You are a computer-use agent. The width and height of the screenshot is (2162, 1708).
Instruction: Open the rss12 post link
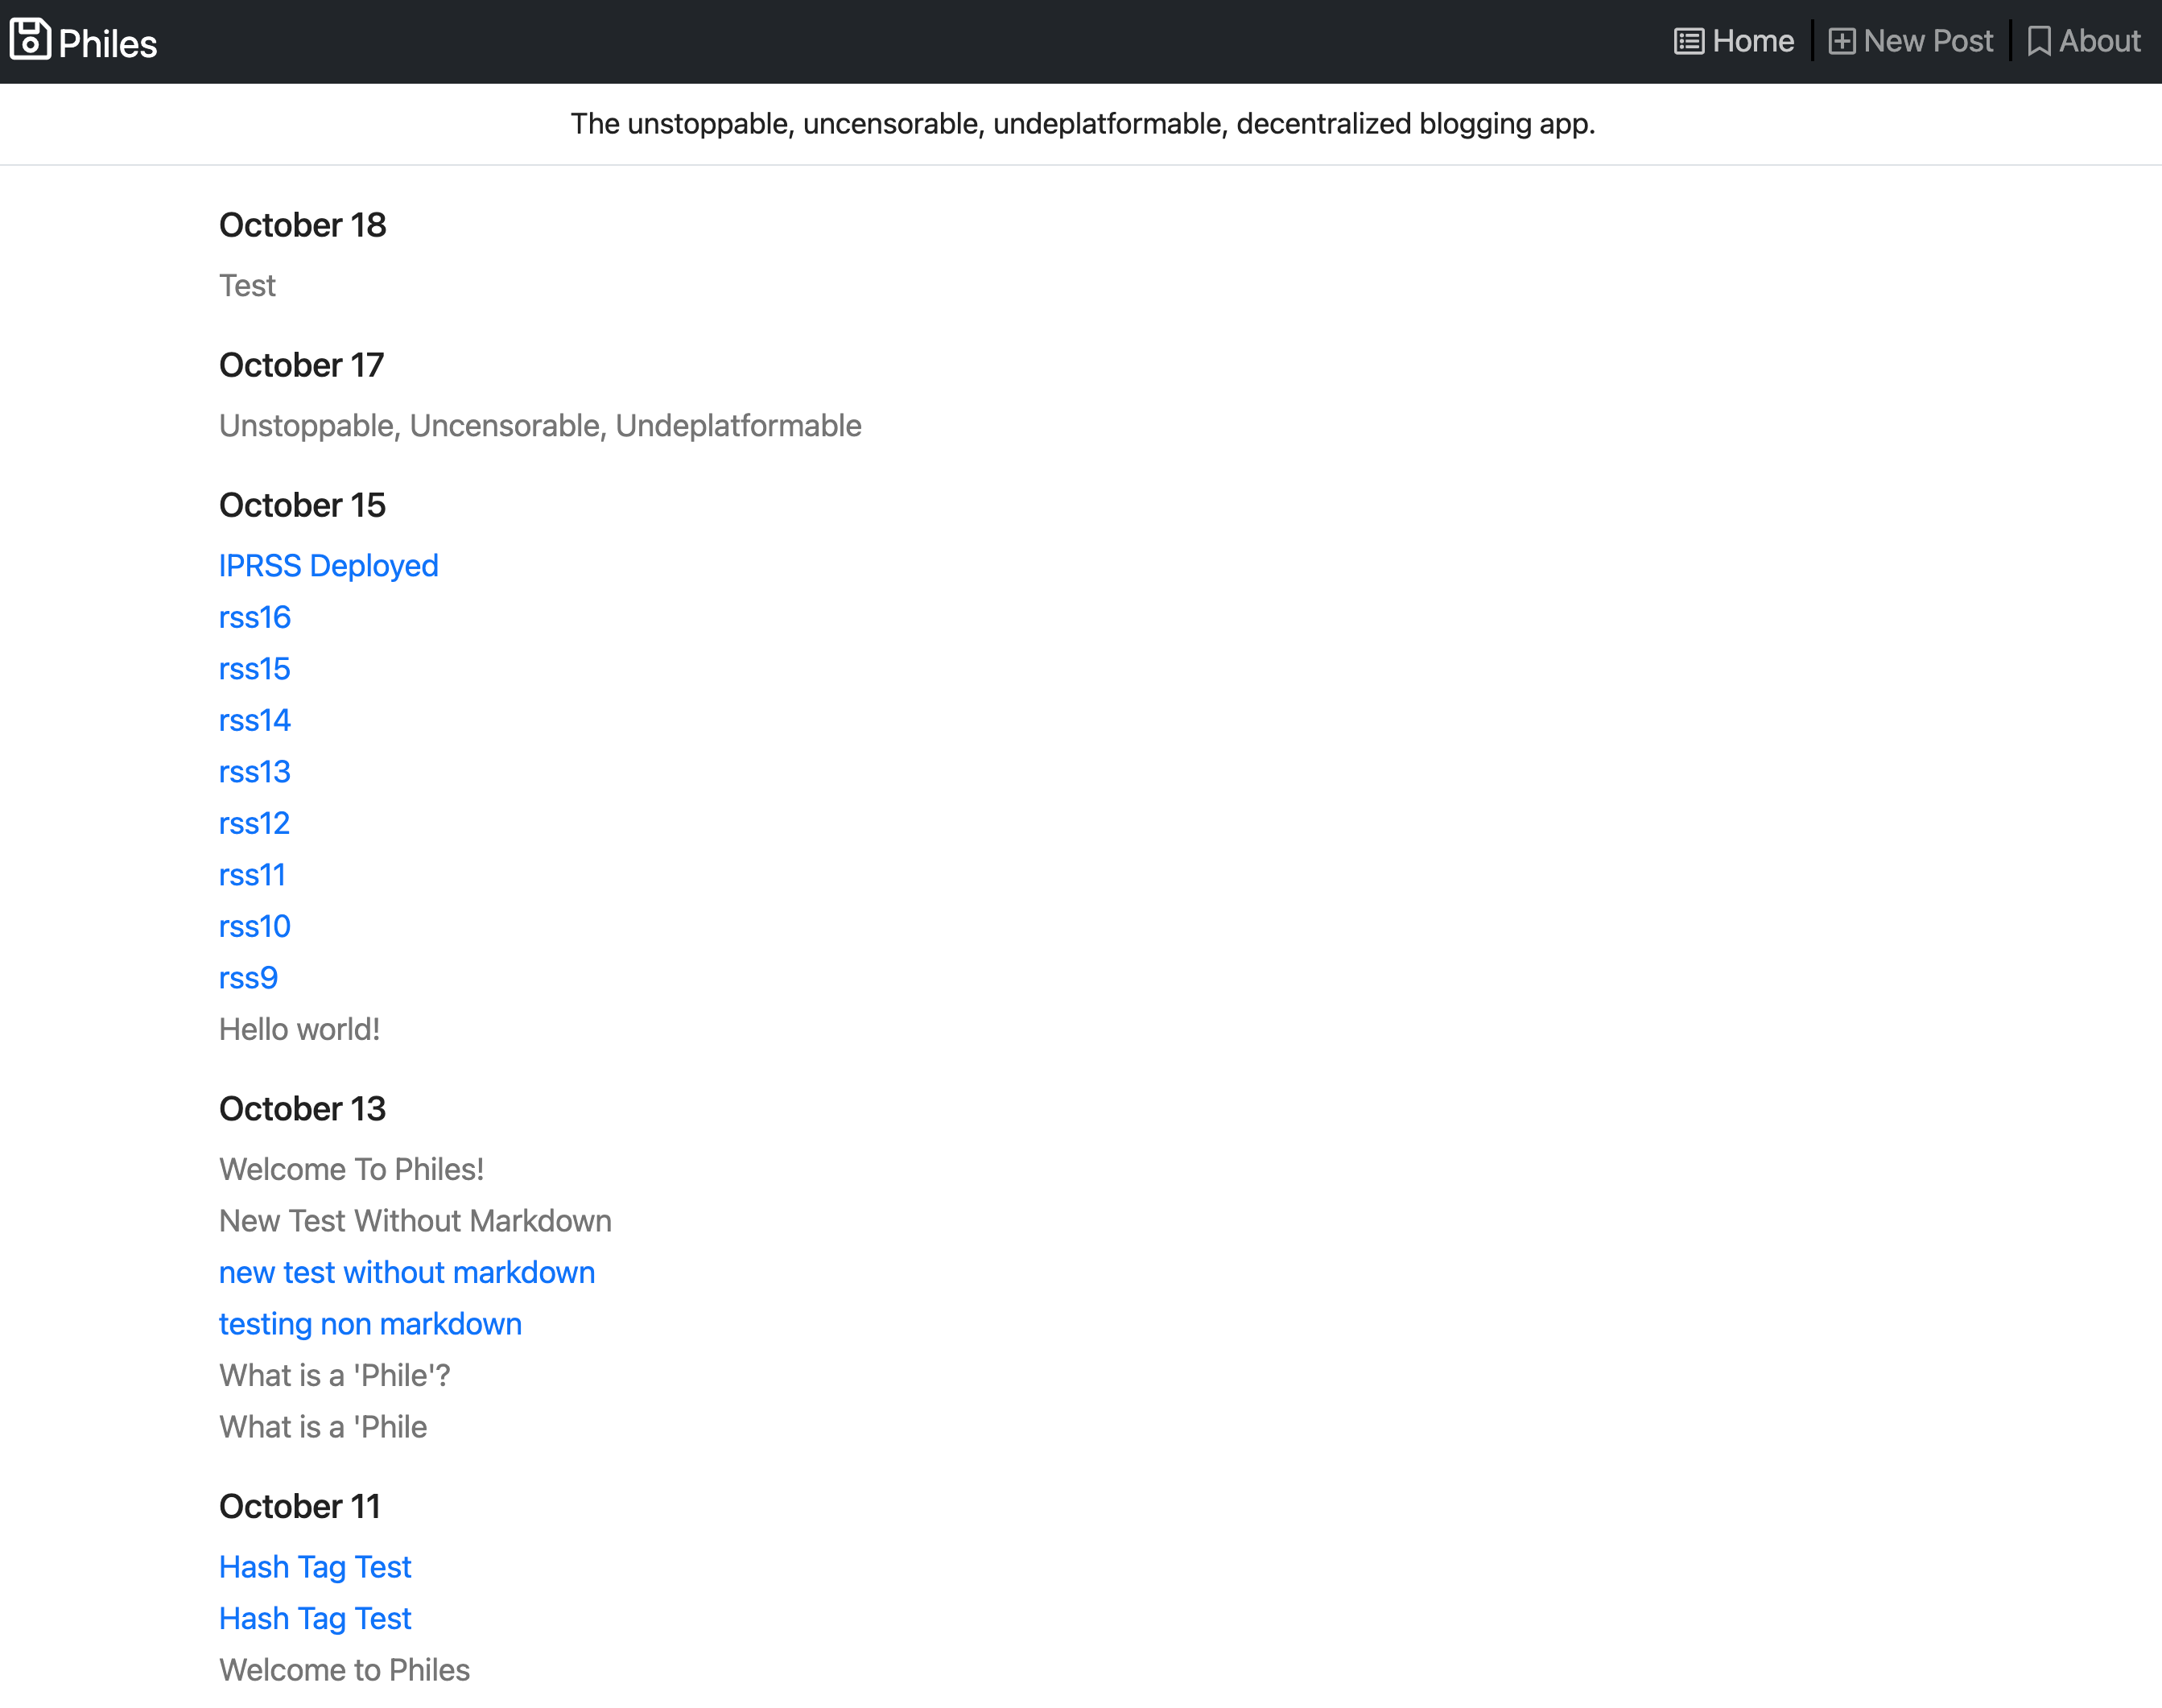point(254,823)
